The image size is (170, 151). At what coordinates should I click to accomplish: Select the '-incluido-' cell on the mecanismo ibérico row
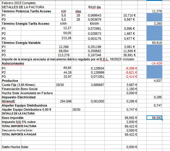[129, 59]
